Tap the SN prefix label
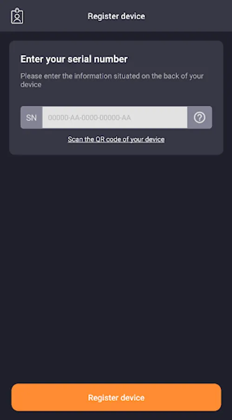Viewport: 232px width, 420px height. [x=31, y=118]
